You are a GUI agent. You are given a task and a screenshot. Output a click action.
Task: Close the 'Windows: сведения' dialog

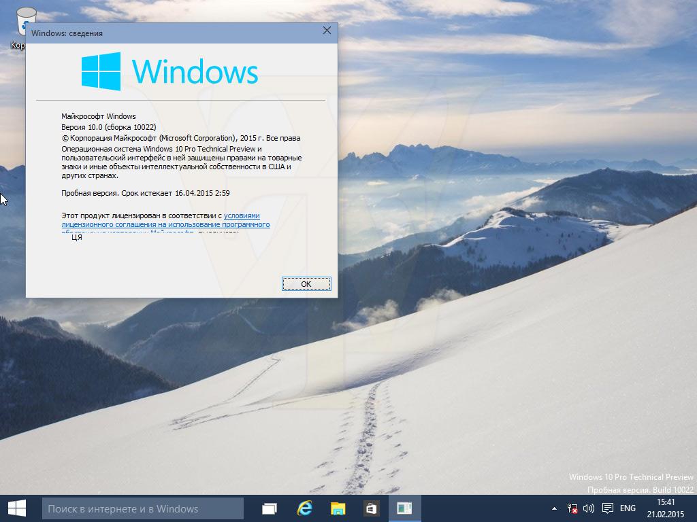tap(327, 31)
